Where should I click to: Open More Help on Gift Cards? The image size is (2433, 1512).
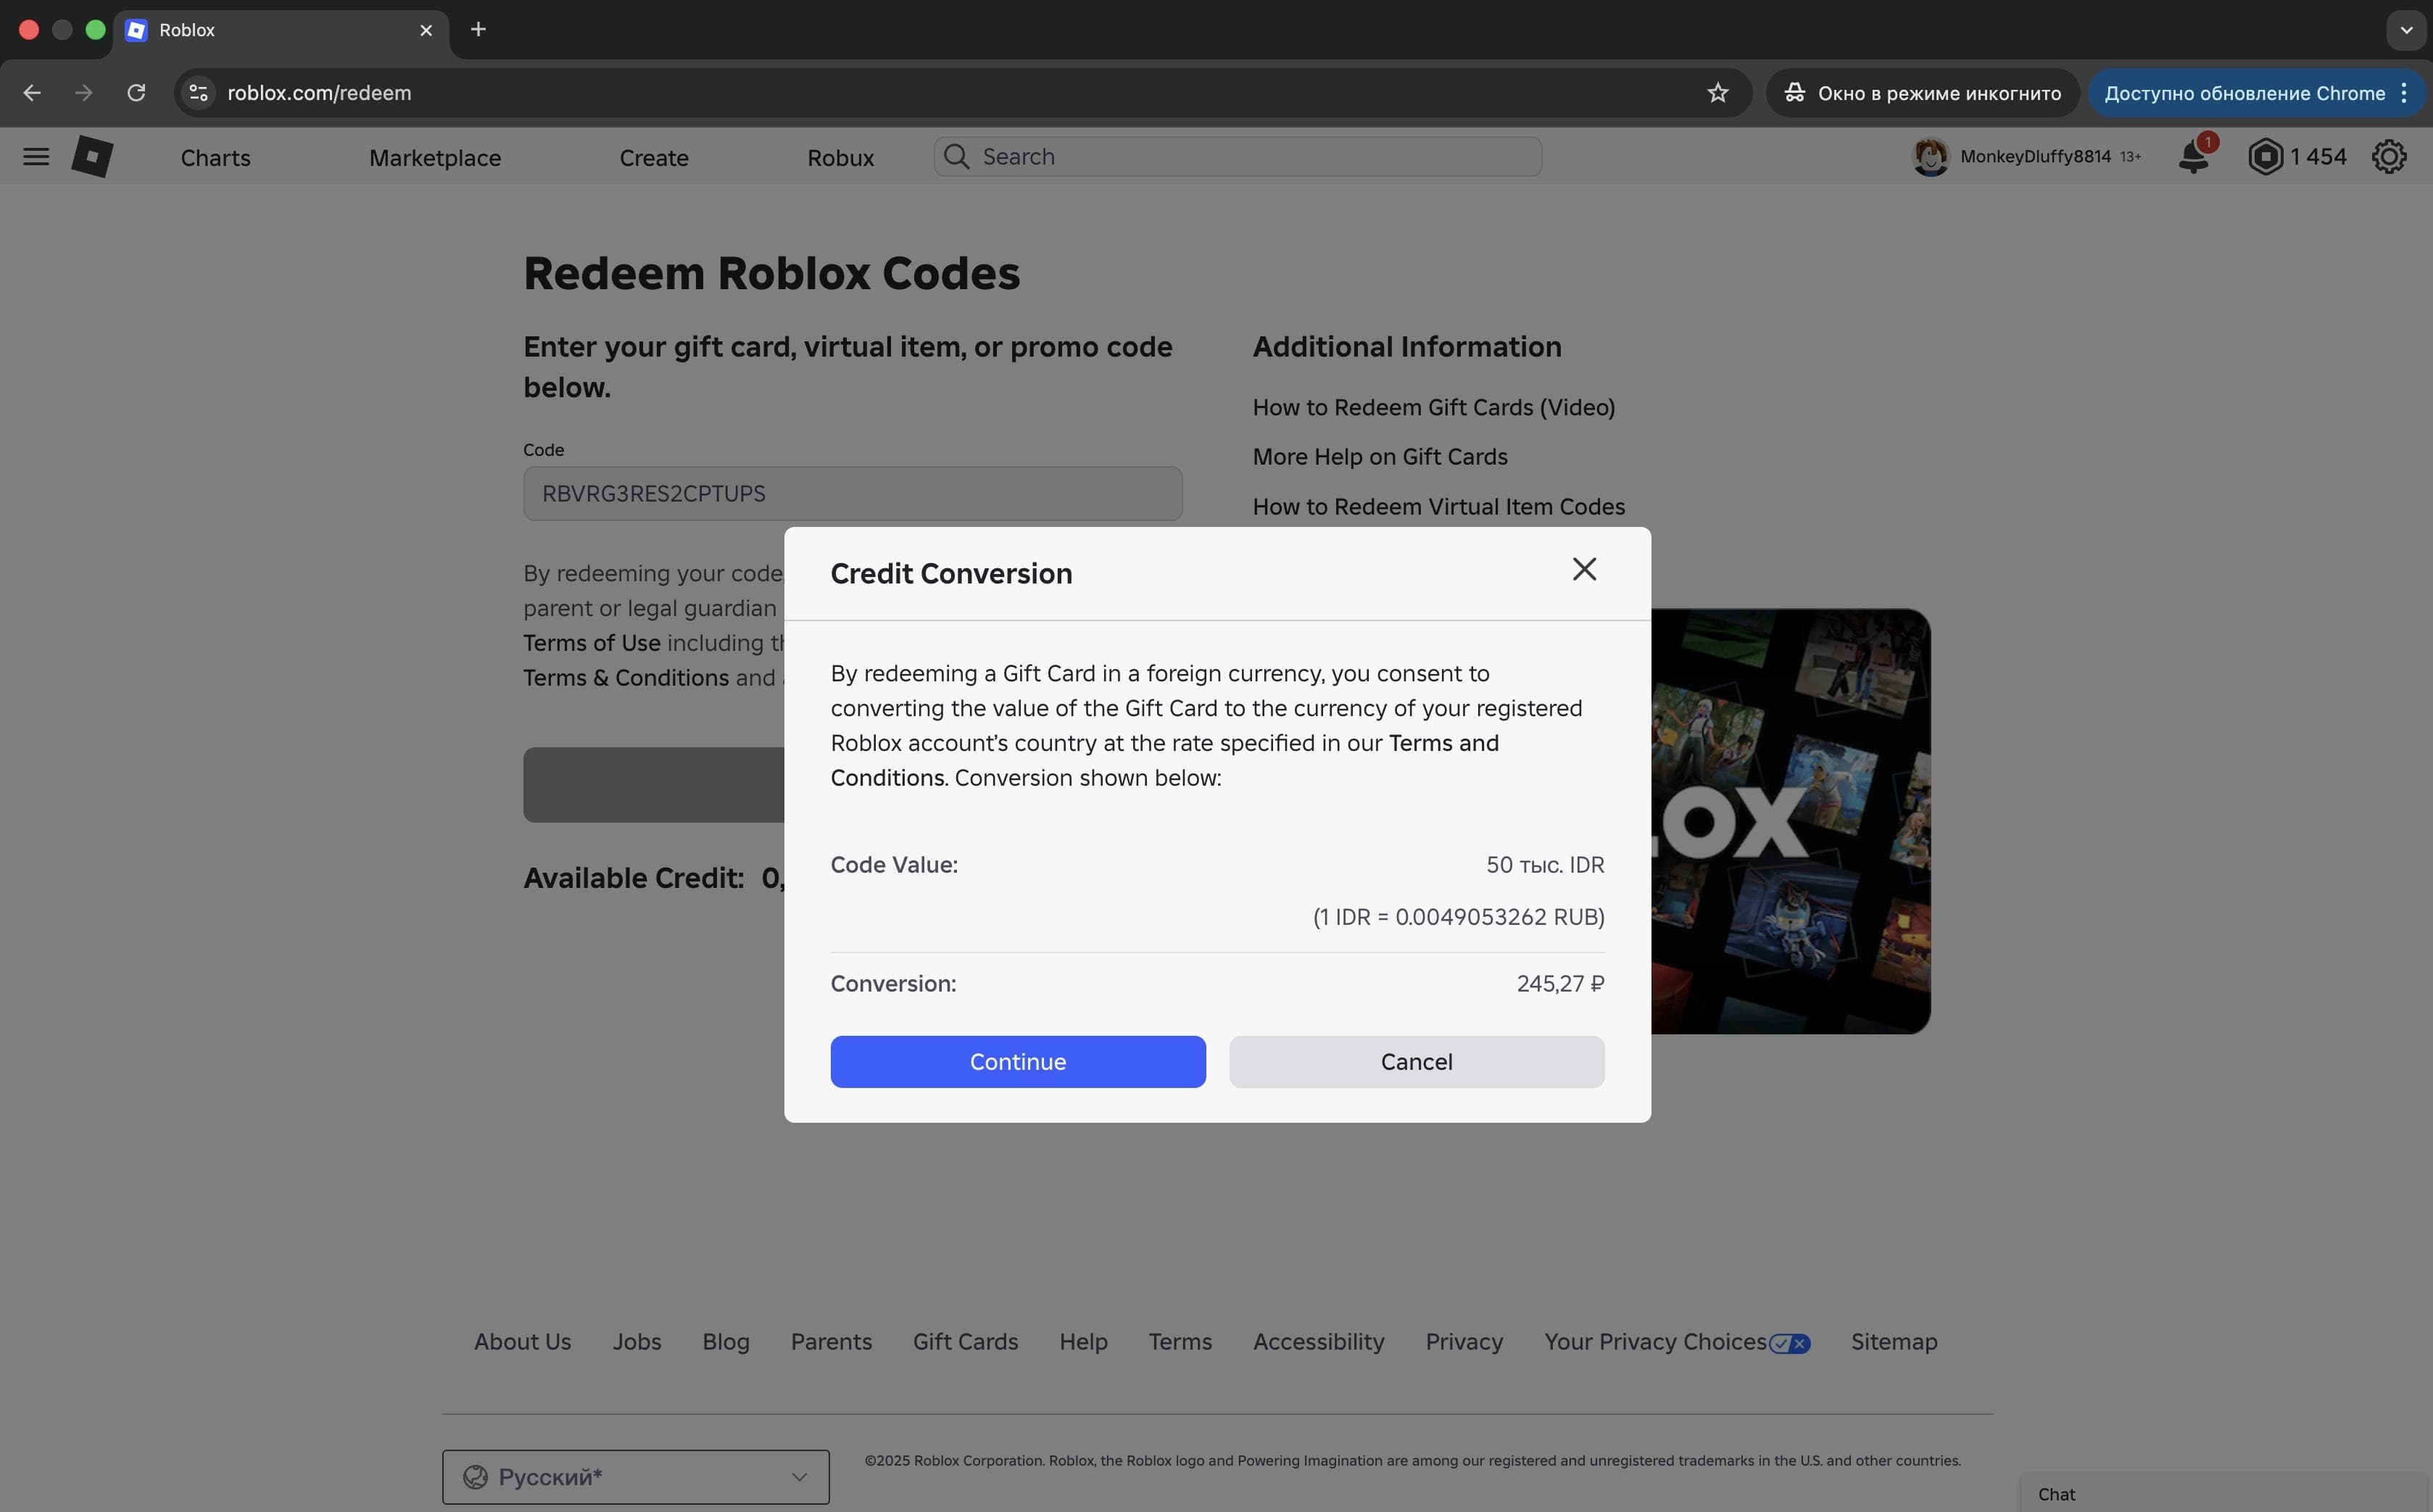point(1380,457)
